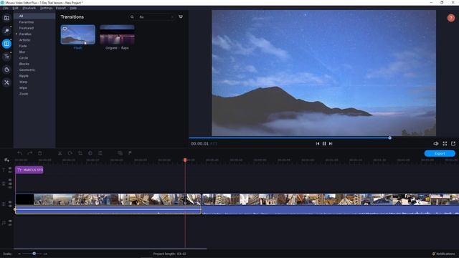Open the Color adjustments icon
This screenshot has width=459, height=258.
tap(90, 153)
